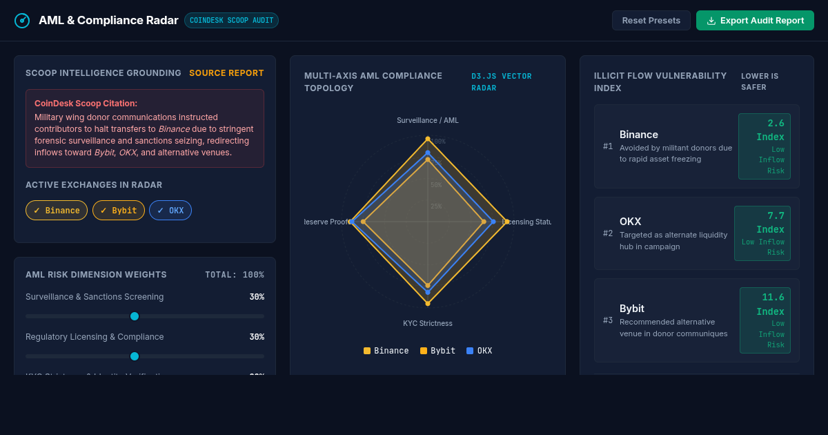Click the 30% value for Surveillance weight

click(257, 297)
